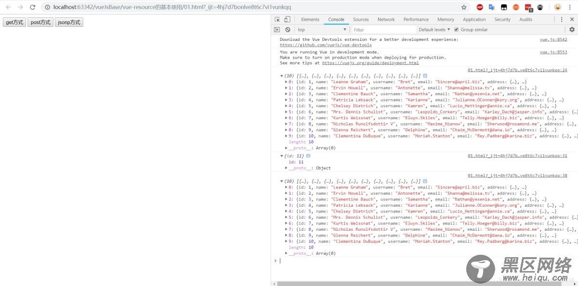The width and height of the screenshot is (578, 286).
Task: Click the post方式 button
Action: pyautogui.click(x=40, y=22)
